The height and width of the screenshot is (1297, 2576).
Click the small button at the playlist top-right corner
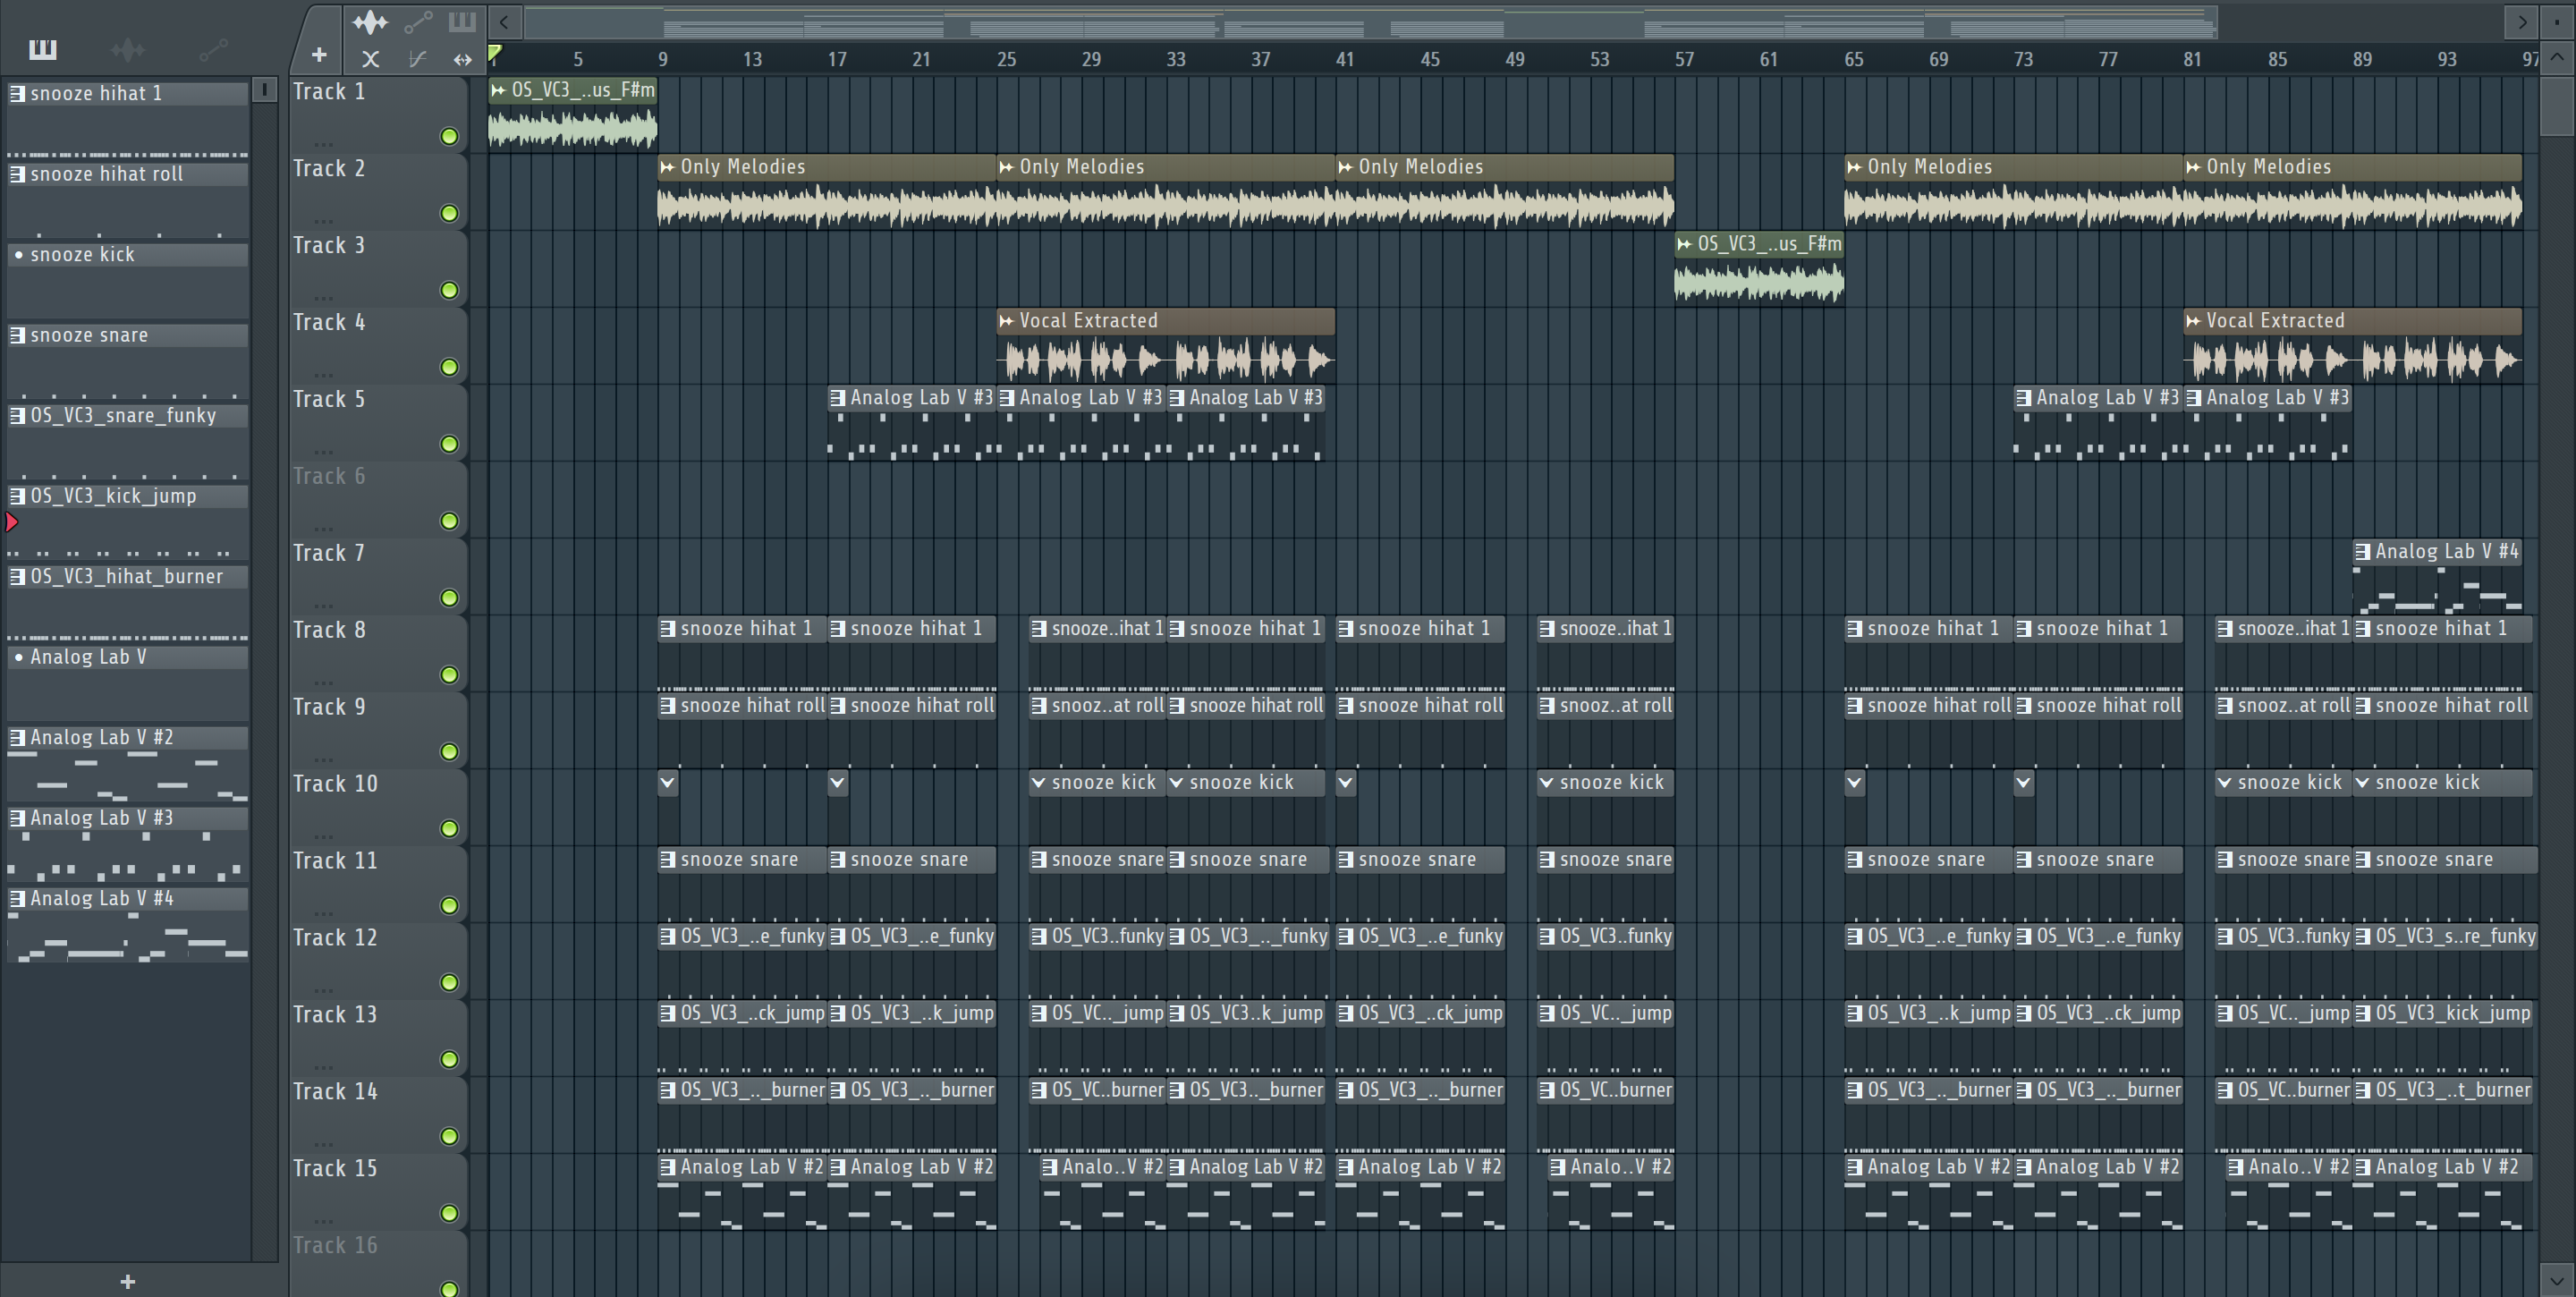(2556, 21)
